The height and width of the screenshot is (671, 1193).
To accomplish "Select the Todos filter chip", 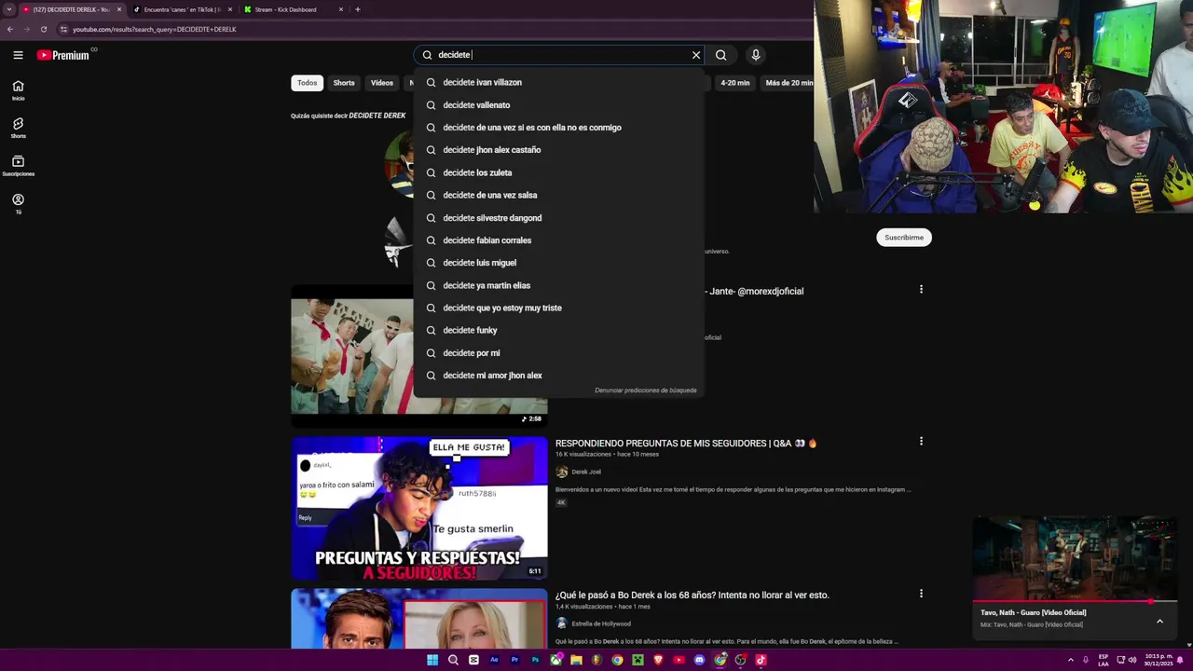I will [308, 83].
